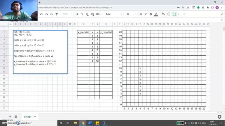Add a new sheet with plus button
Screen dimensions: 225x126
coord(10,117)
